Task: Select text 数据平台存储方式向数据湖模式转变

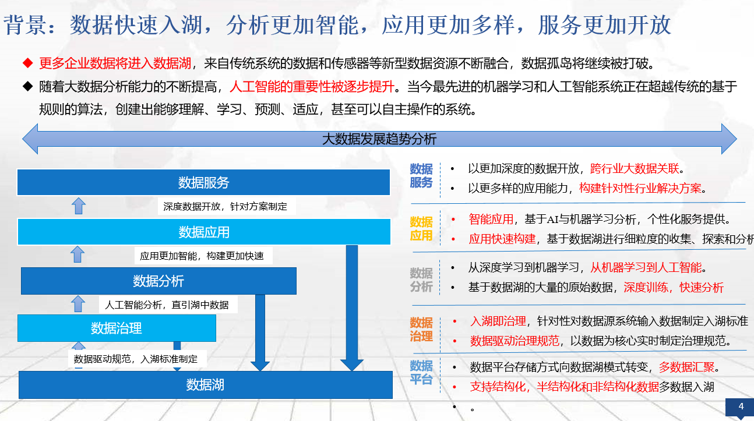Action: point(558,367)
